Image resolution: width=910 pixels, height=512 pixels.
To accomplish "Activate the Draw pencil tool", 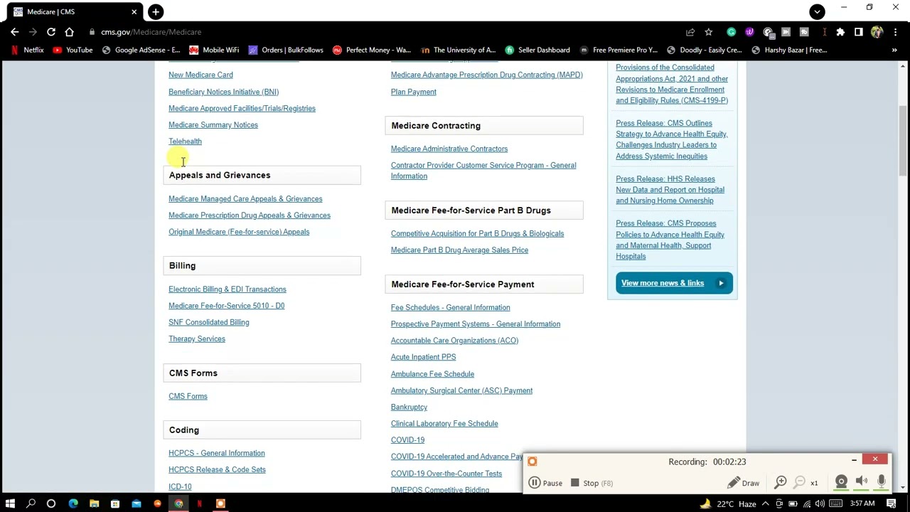I will coord(744,484).
